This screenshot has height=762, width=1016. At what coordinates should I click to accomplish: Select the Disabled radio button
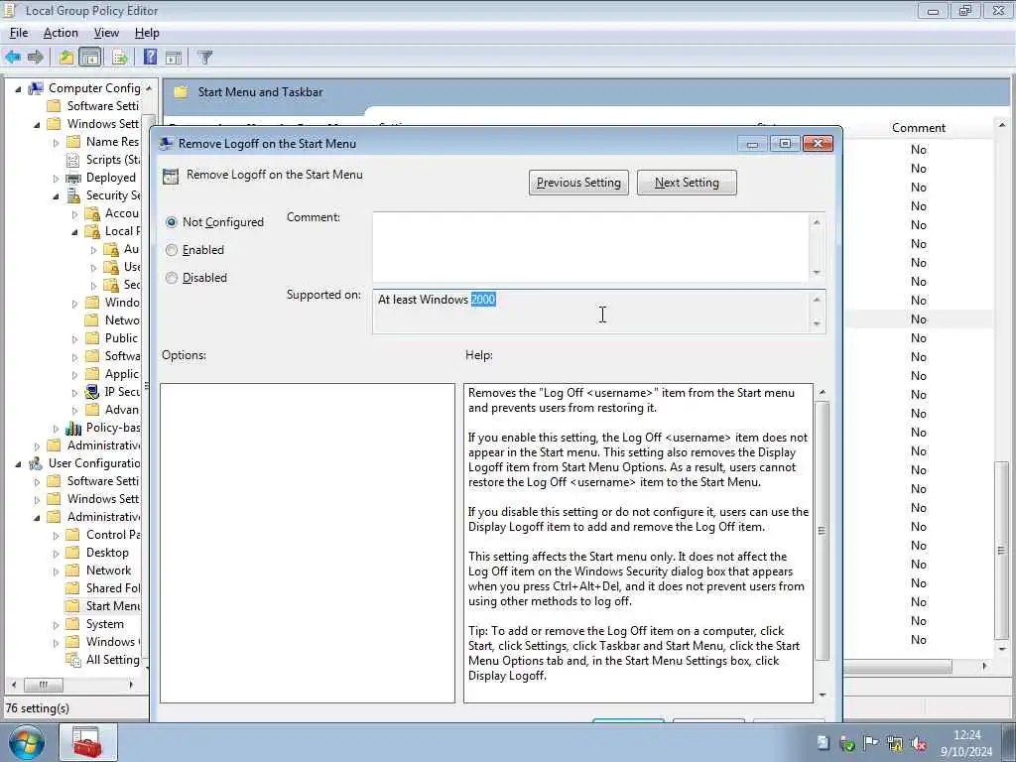point(171,278)
